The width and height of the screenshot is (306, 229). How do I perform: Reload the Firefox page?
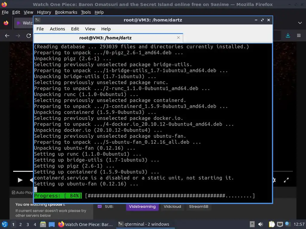[29, 36]
